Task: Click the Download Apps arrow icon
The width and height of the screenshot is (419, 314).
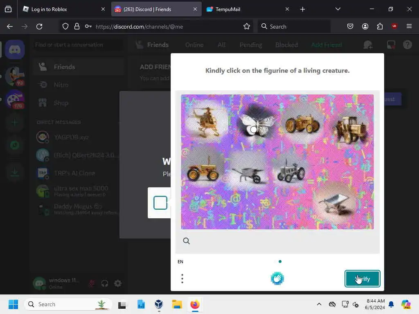Action: click(x=15, y=172)
